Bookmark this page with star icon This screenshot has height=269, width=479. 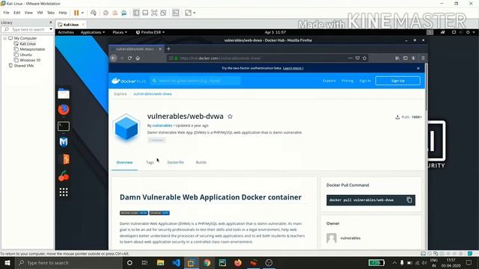click(364, 58)
